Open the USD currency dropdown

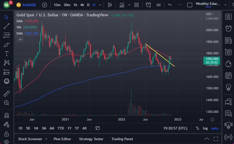pyautogui.click(x=210, y=14)
